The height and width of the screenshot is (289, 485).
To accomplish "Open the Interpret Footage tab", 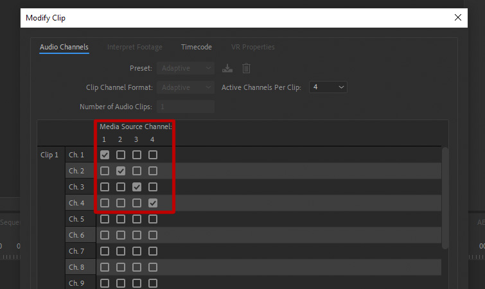I will pos(134,47).
